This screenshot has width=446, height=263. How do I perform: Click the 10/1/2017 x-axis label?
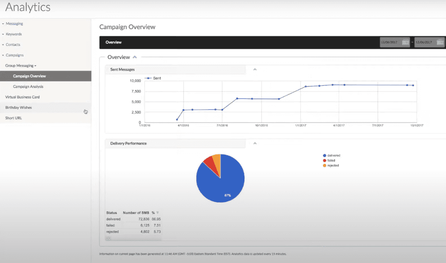pos(417,125)
